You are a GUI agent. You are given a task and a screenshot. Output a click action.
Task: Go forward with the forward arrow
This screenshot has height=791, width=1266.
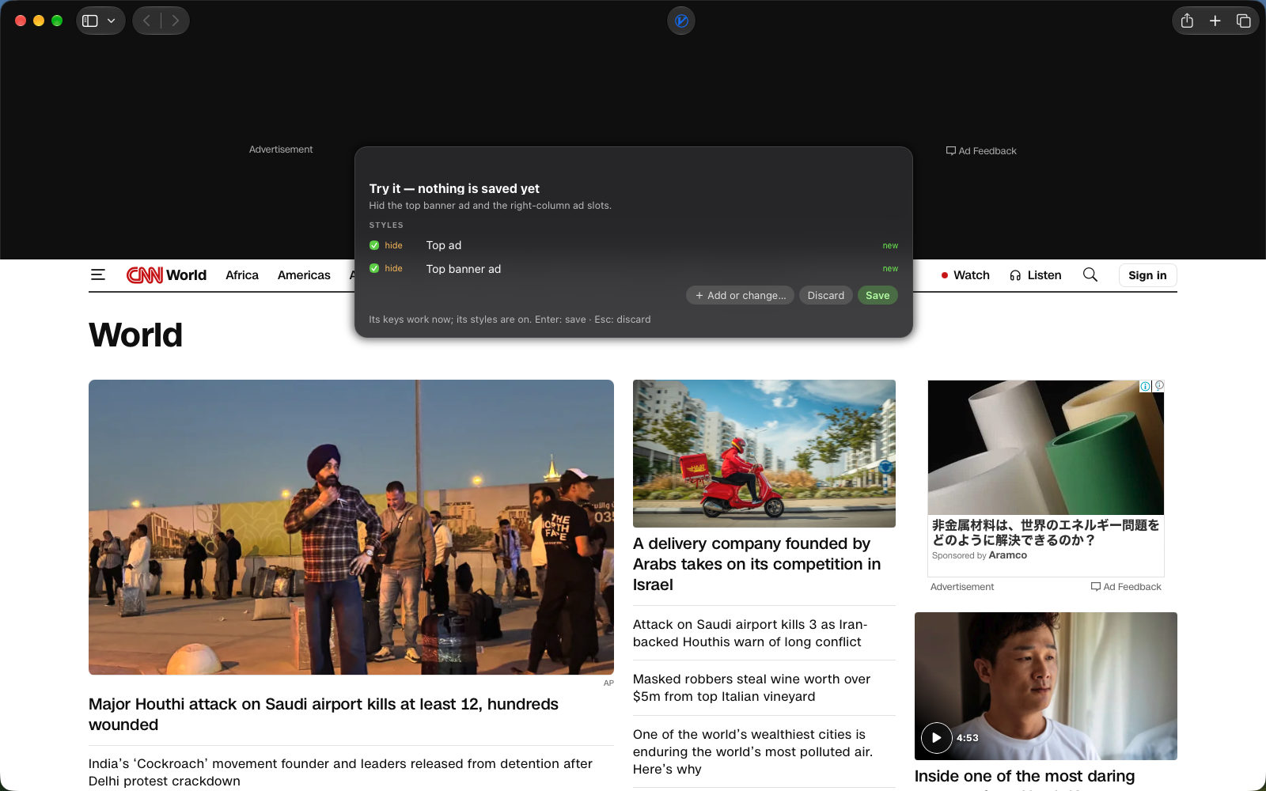point(175,21)
